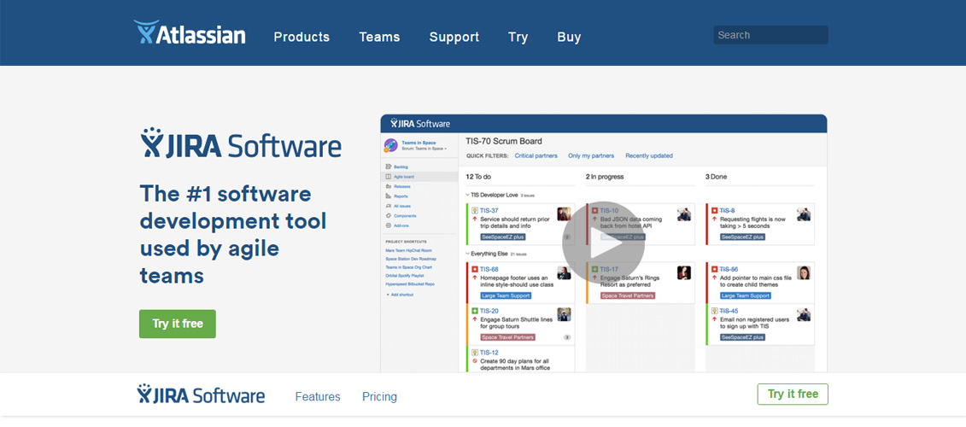Viewport: 966px width, 427px height.
Task: Click the outlined Try it free button
Action: tap(793, 394)
